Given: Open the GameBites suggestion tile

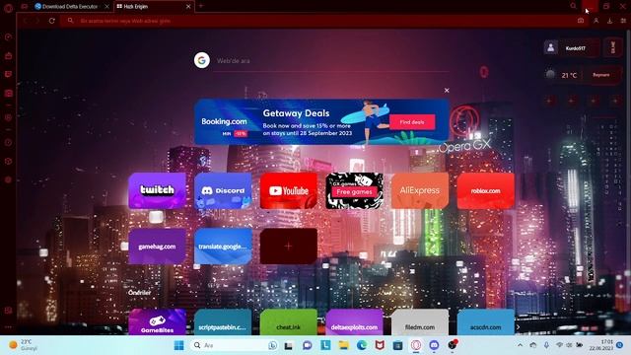Looking at the screenshot, I should point(158,322).
